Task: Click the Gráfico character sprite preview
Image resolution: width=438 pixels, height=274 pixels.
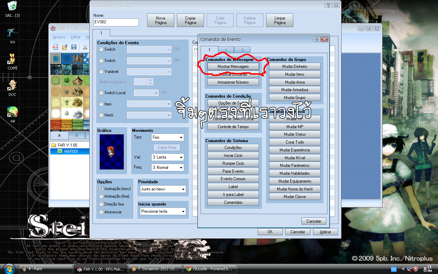Action: [x=112, y=152]
